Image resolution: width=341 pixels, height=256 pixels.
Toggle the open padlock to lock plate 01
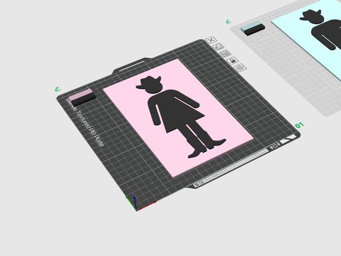[232, 60]
